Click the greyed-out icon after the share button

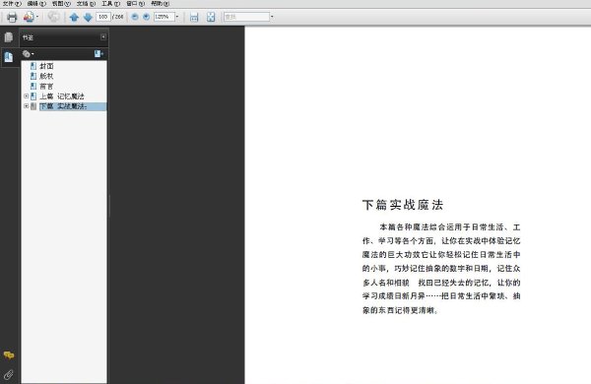pyautogui.click(x=53, y=17)
